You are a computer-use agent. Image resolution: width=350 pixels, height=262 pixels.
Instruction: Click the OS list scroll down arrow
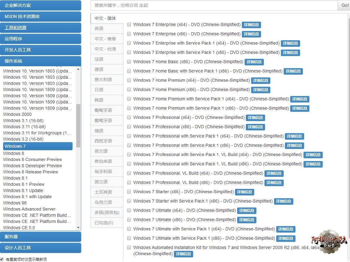tap(78, 228)
